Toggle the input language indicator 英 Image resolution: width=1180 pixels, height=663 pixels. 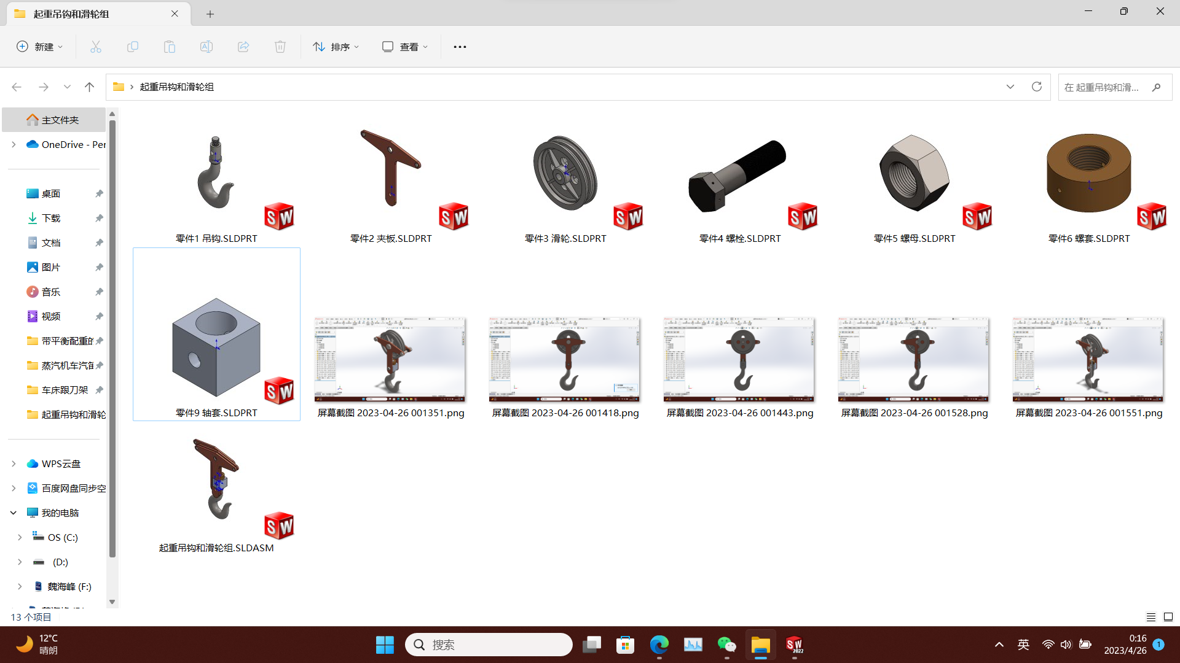1023,645
